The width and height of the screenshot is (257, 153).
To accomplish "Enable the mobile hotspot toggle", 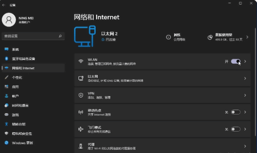I will click(236, 112).
